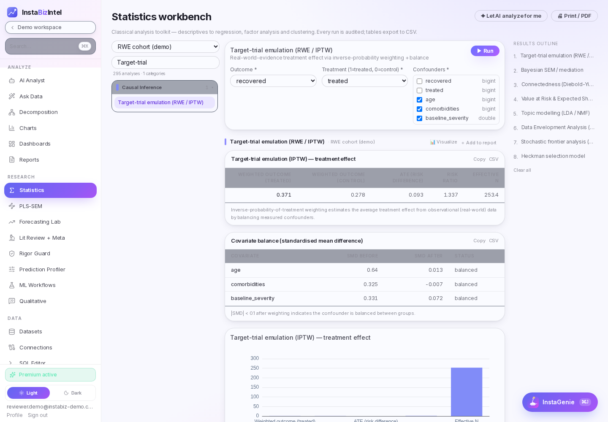Select the Light theme toggle
Screen dimensions: 608x422
pos(28,393)
